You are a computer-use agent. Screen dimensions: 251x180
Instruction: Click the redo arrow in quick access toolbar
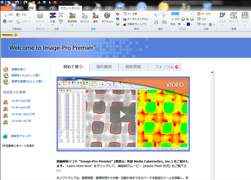pos(25,2)
